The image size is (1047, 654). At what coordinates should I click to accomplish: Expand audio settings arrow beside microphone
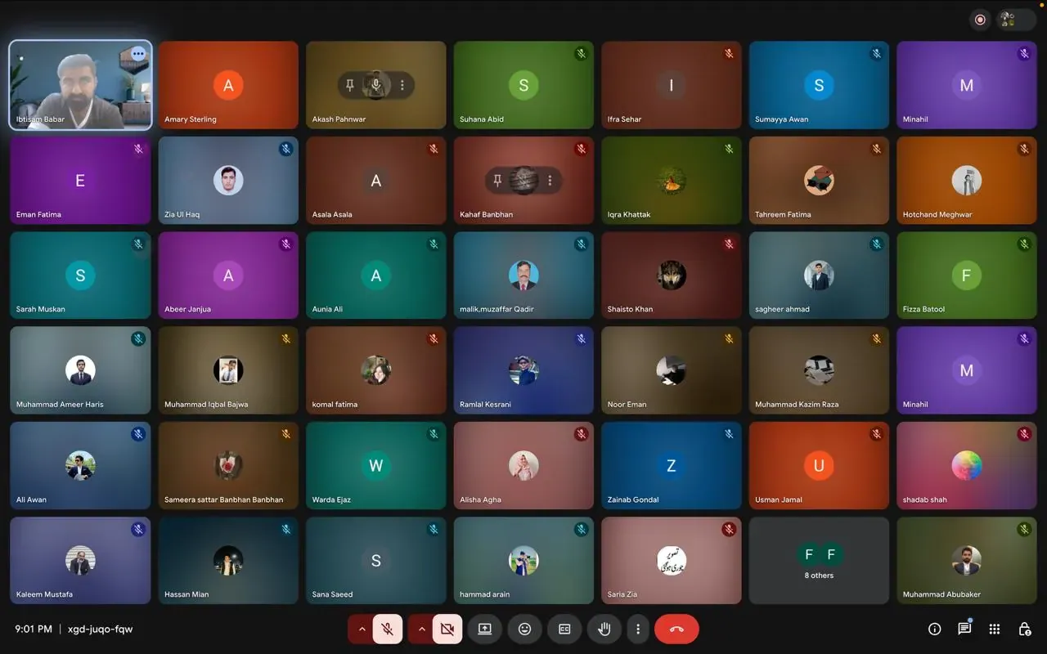[362, 629]
